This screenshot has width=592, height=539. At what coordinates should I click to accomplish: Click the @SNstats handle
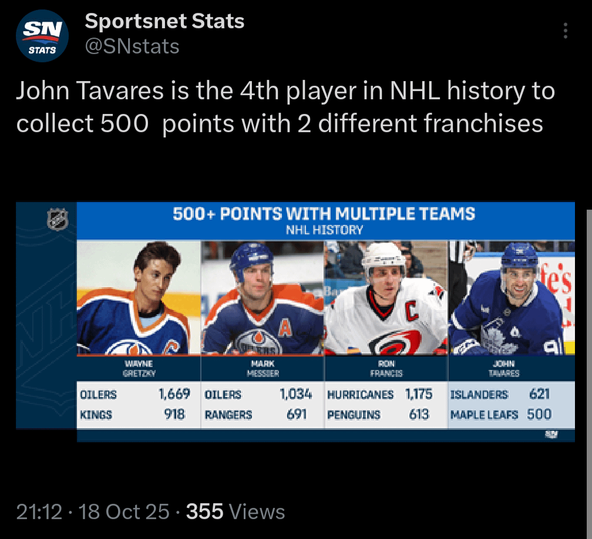coord(132,46)
